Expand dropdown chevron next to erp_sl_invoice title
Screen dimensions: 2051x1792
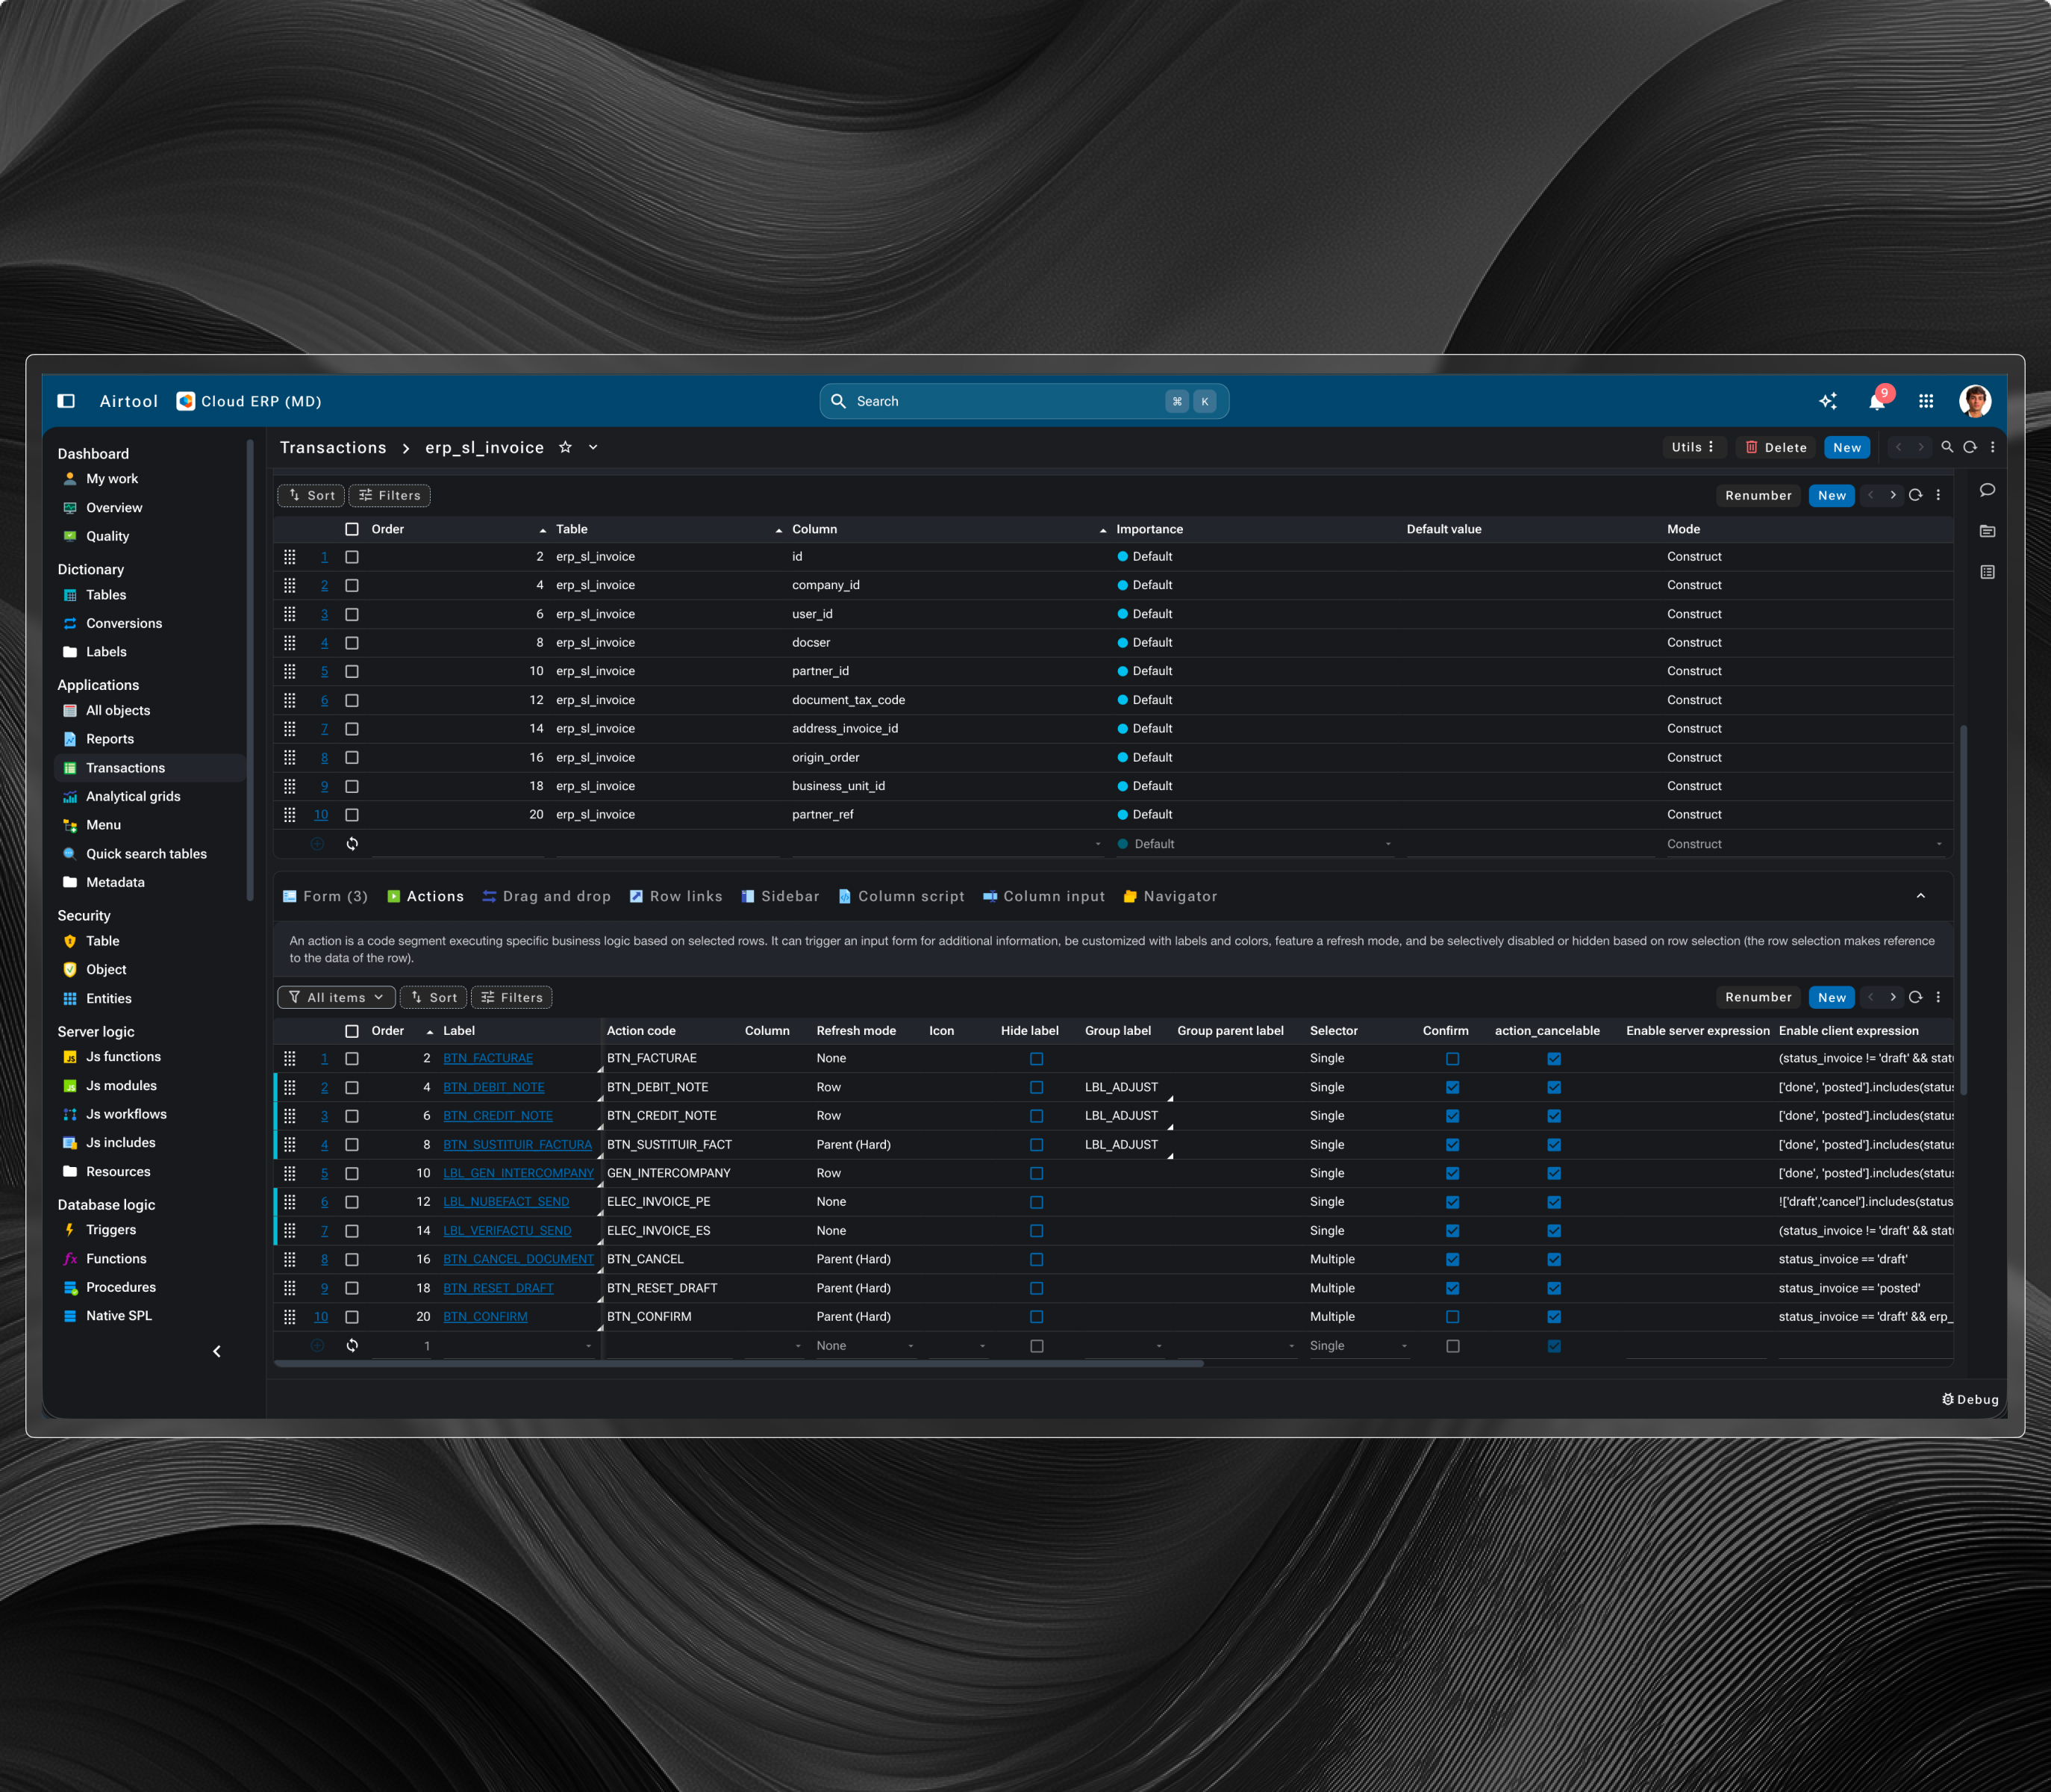593,448
